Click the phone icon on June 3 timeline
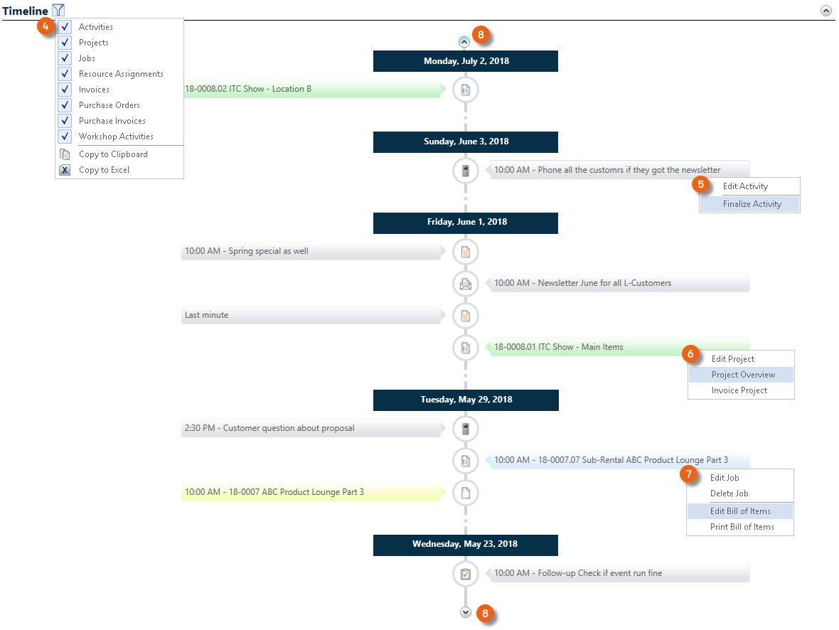 tap(466, 171)
